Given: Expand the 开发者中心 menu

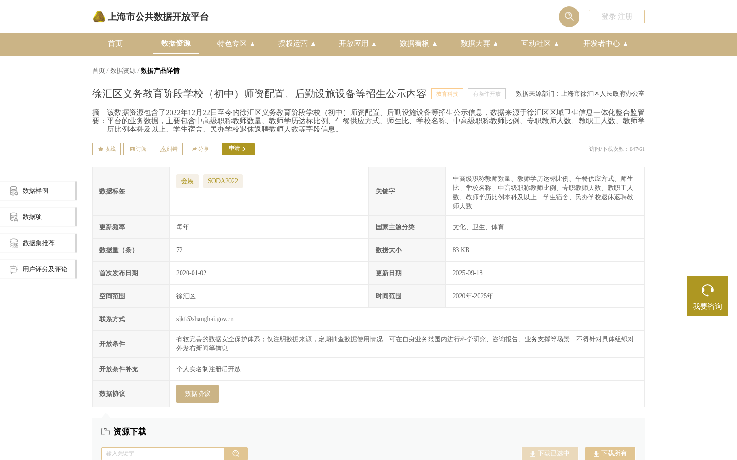Looking at the screenshot, I should point(606,44).
